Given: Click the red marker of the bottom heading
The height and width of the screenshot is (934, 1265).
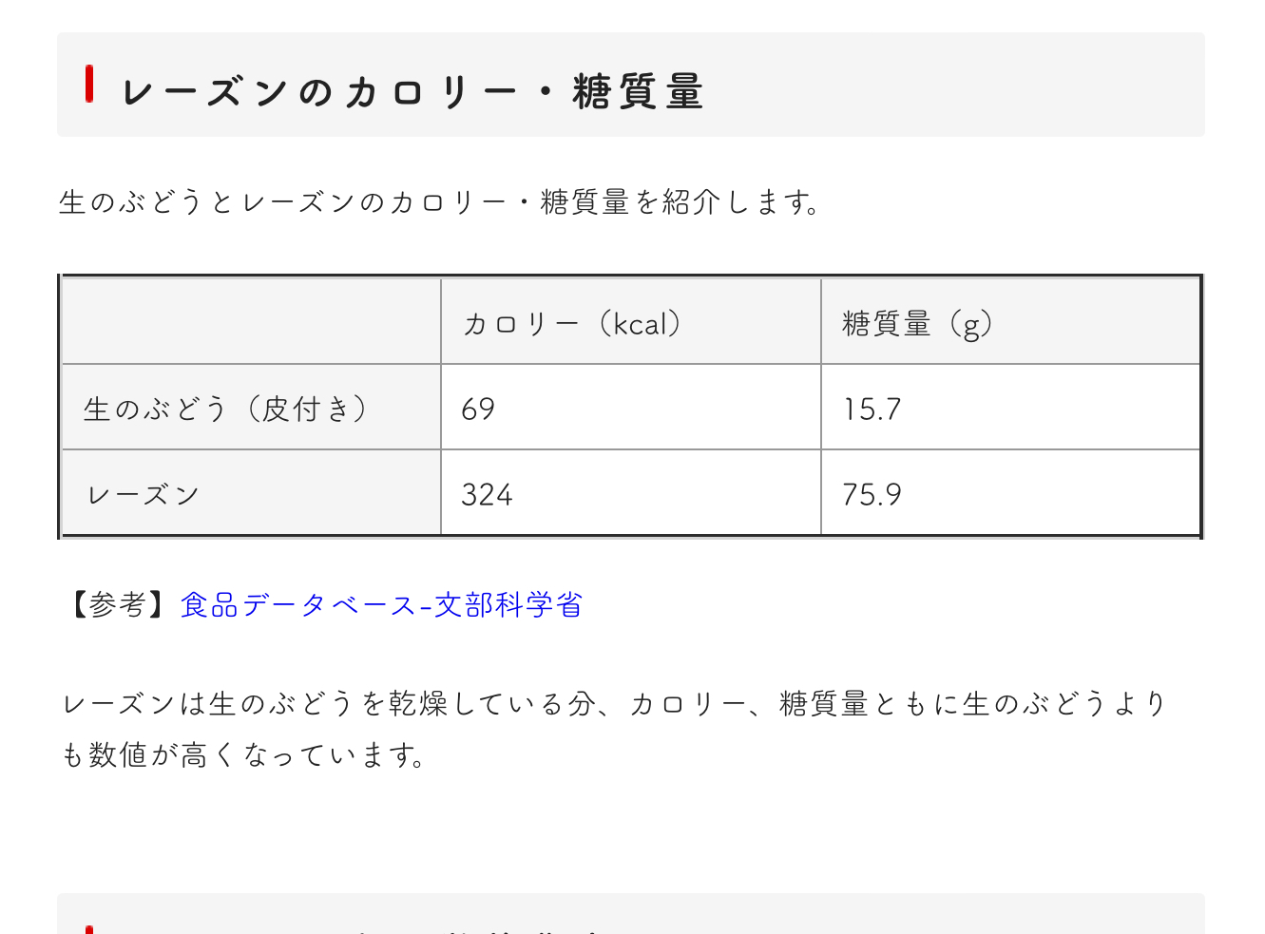Looking at the screenshot, I should pos(89,929).
